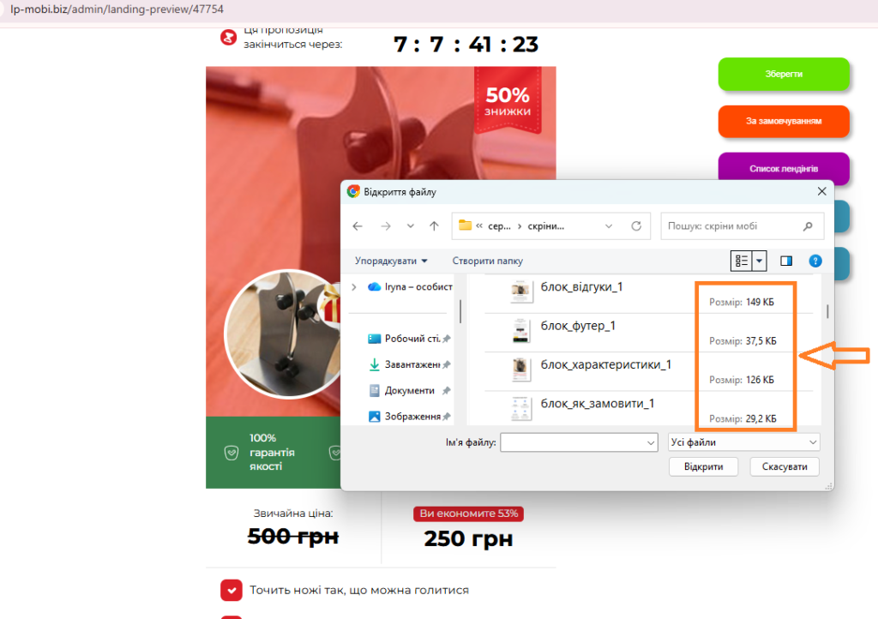Refresh the folder contents in file dialog

pos(636,226)
